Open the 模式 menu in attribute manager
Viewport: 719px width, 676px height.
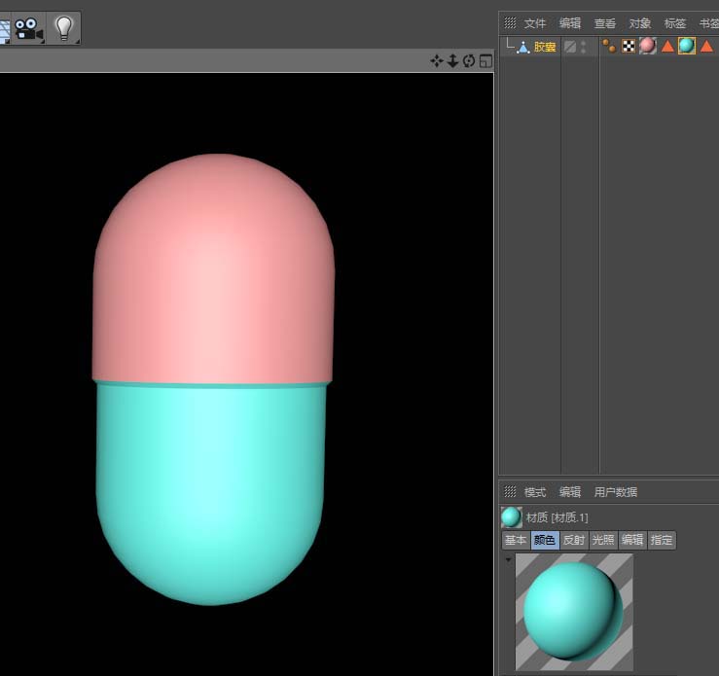pos(535,492)
